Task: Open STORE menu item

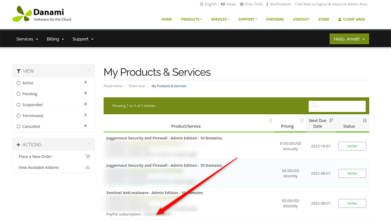Action: click(x=324, y=19)
